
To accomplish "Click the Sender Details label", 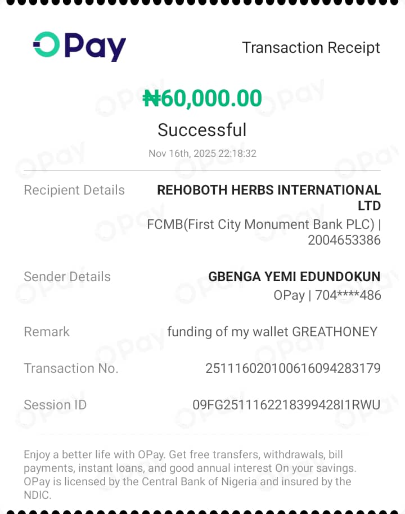I will [67, 277].
